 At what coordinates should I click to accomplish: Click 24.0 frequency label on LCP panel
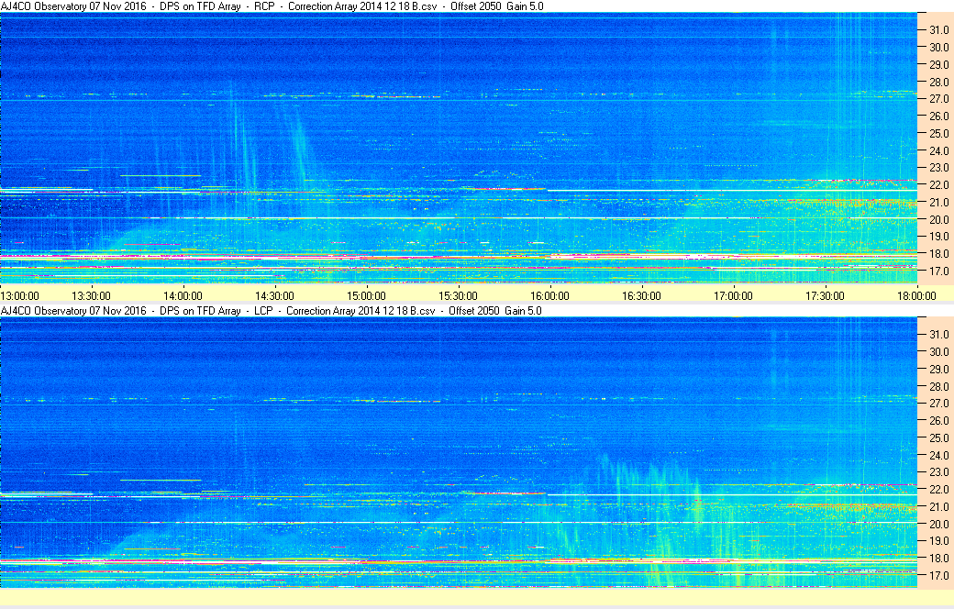tap(938, 455)
